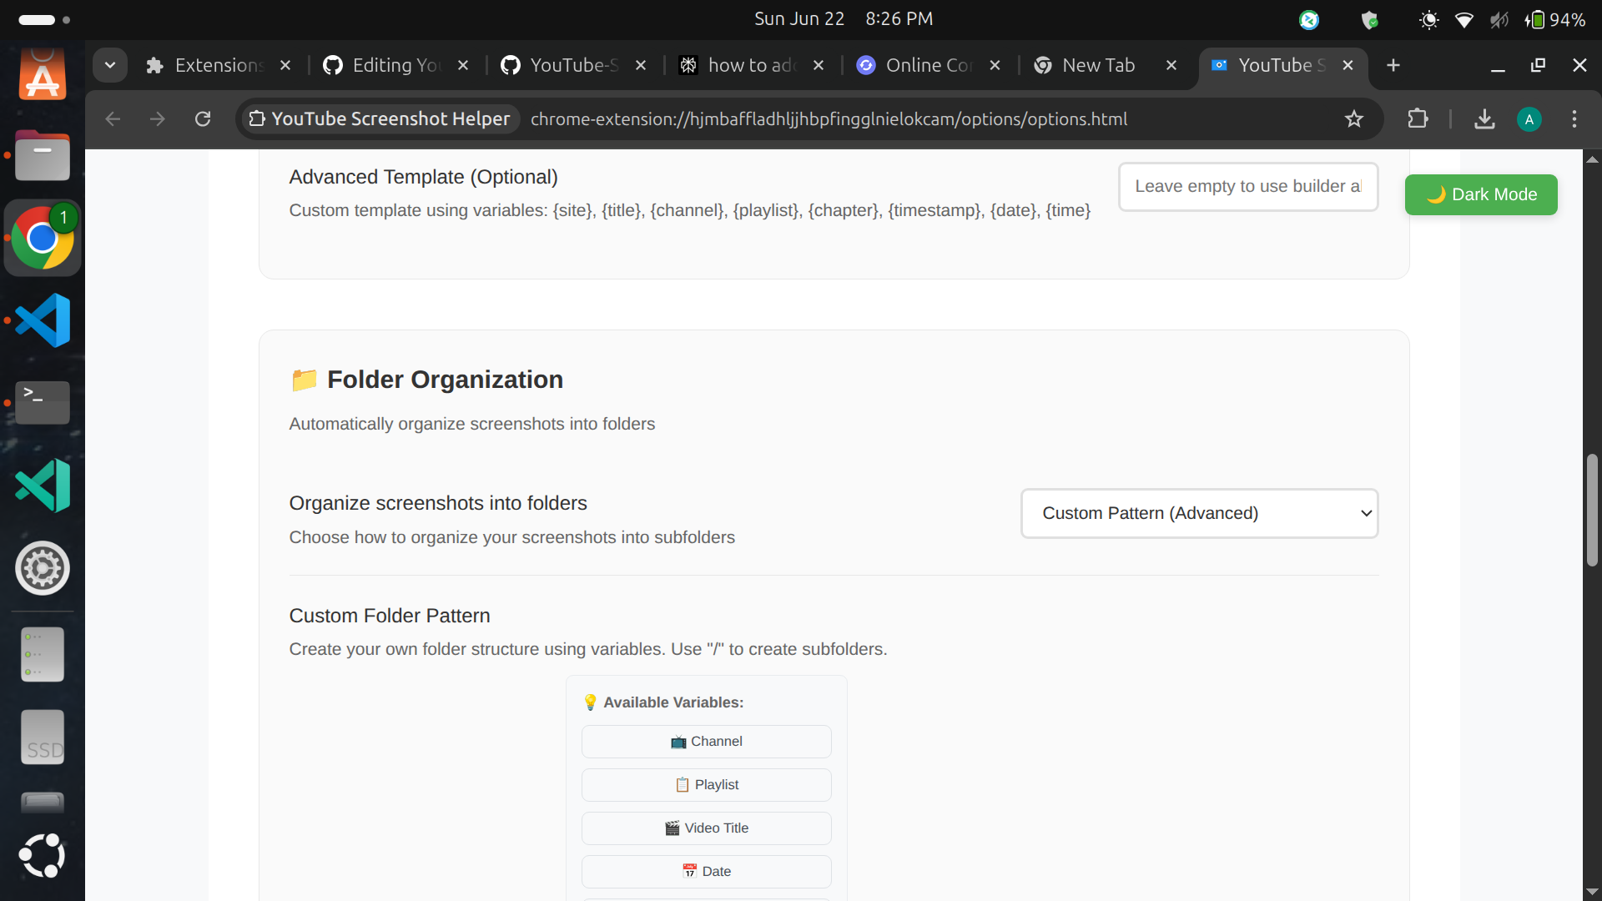The height and width of the screenshot is (901, 1602).
Task: Open the new tab plus button
Action: [1393, 65]
